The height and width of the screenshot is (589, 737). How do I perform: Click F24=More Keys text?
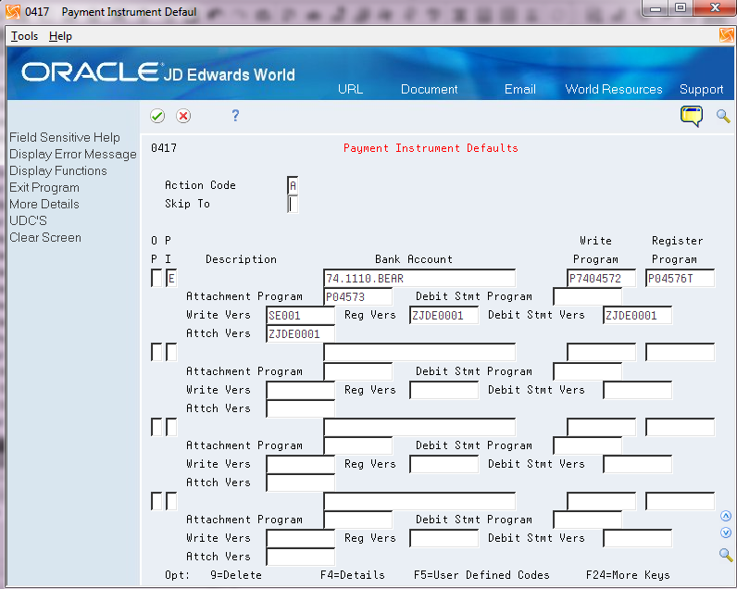coord(628,575)
